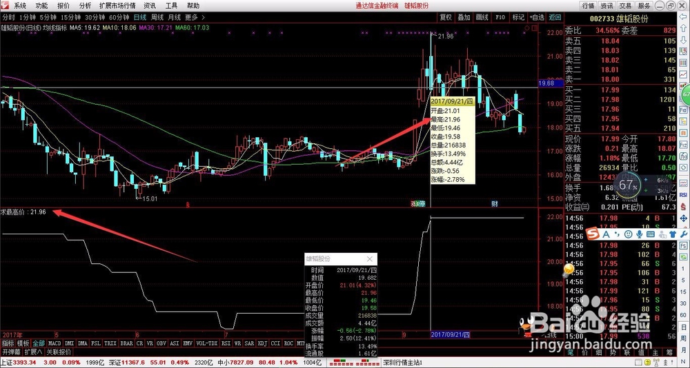
Task: Click the Sogou wrench settings icon
Action: [683, 234]
